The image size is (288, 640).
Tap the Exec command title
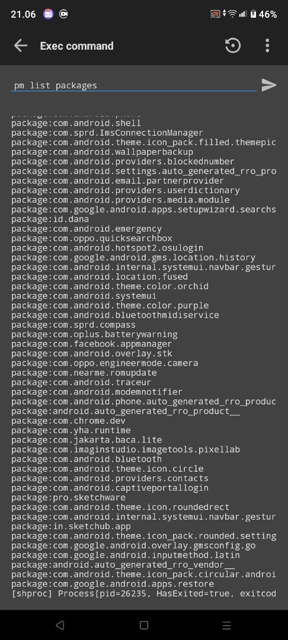coord(76,46)
